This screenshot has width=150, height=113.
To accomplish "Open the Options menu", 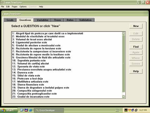I will (23, 7).
